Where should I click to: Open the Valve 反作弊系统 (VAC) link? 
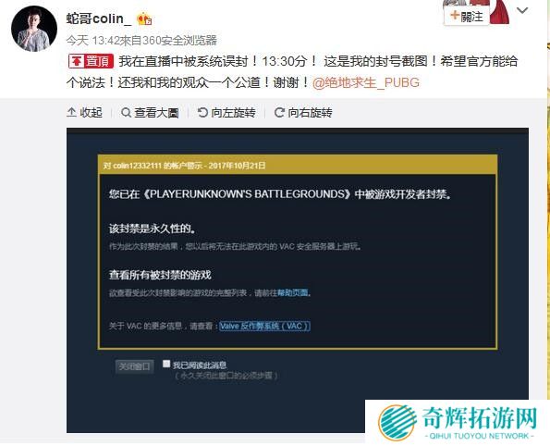pyautogui.click(x=264, y=326)
